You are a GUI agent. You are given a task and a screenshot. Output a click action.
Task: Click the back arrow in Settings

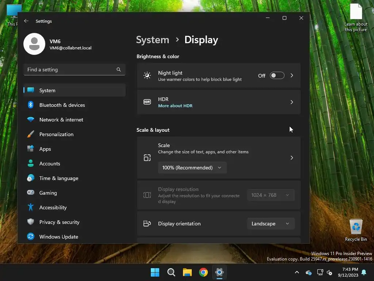click(x=26, y=21)
